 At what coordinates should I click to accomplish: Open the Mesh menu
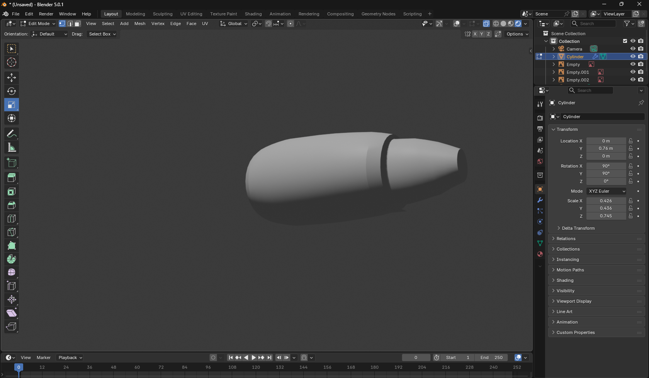pyautogui.click(x=140, y=24)
